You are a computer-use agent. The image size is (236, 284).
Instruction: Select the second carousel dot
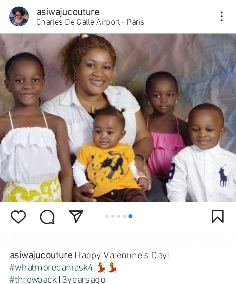(x=113, y=216)
